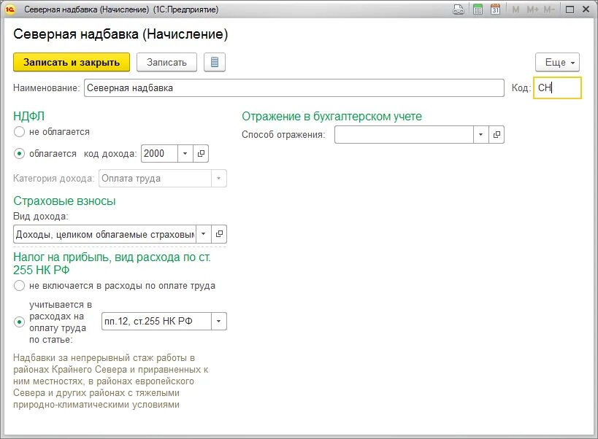
Task: Click the list icon button next to Записать
Action: [x=215, y=62]
